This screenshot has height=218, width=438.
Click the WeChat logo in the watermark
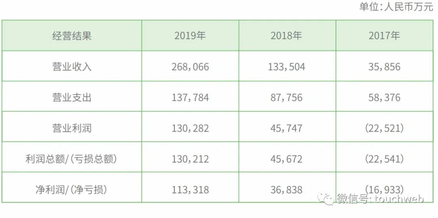326,198
